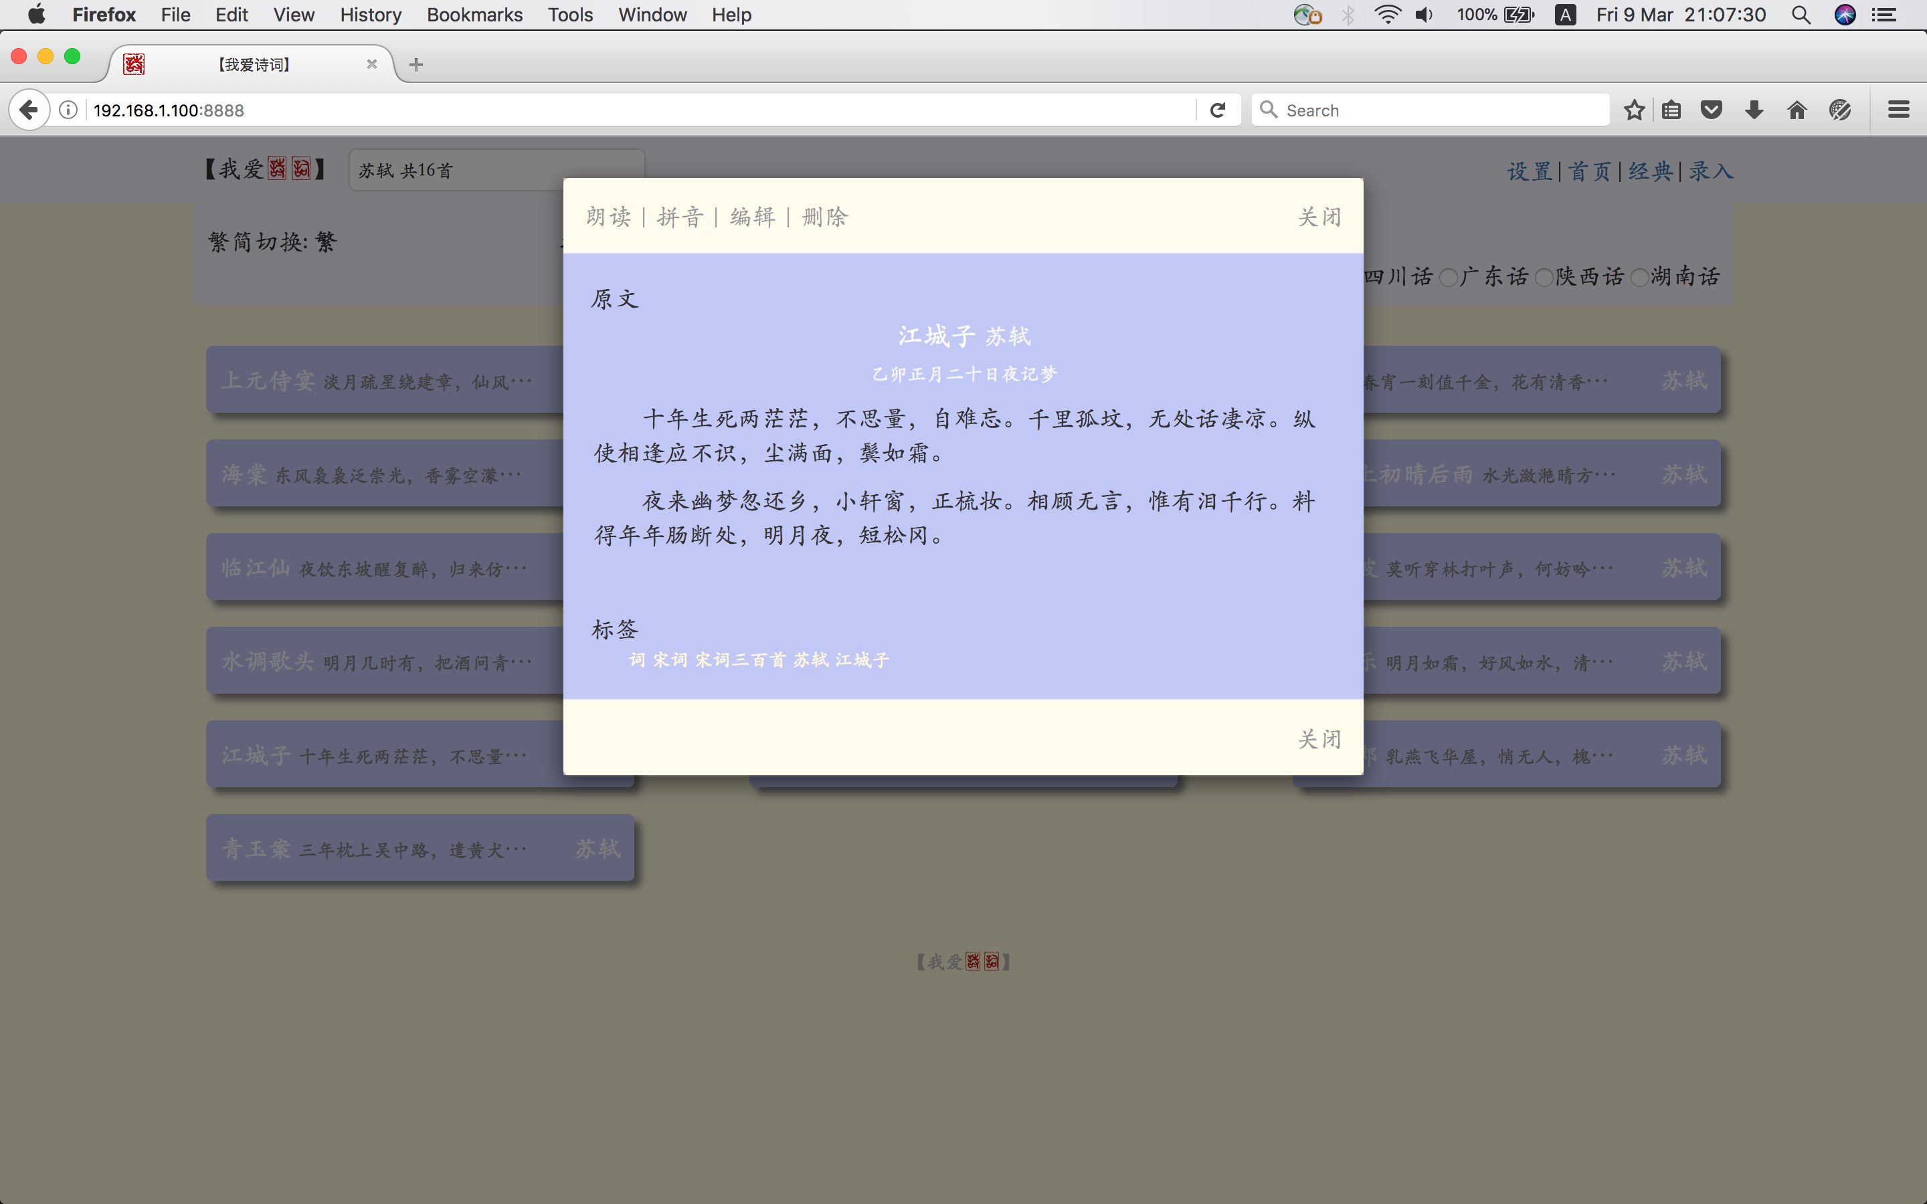
Task: Open the History menu
Action: [x=370, y=15]
